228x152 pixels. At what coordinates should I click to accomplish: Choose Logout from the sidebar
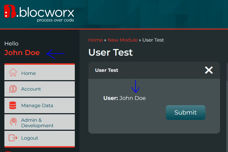point(40,139)
